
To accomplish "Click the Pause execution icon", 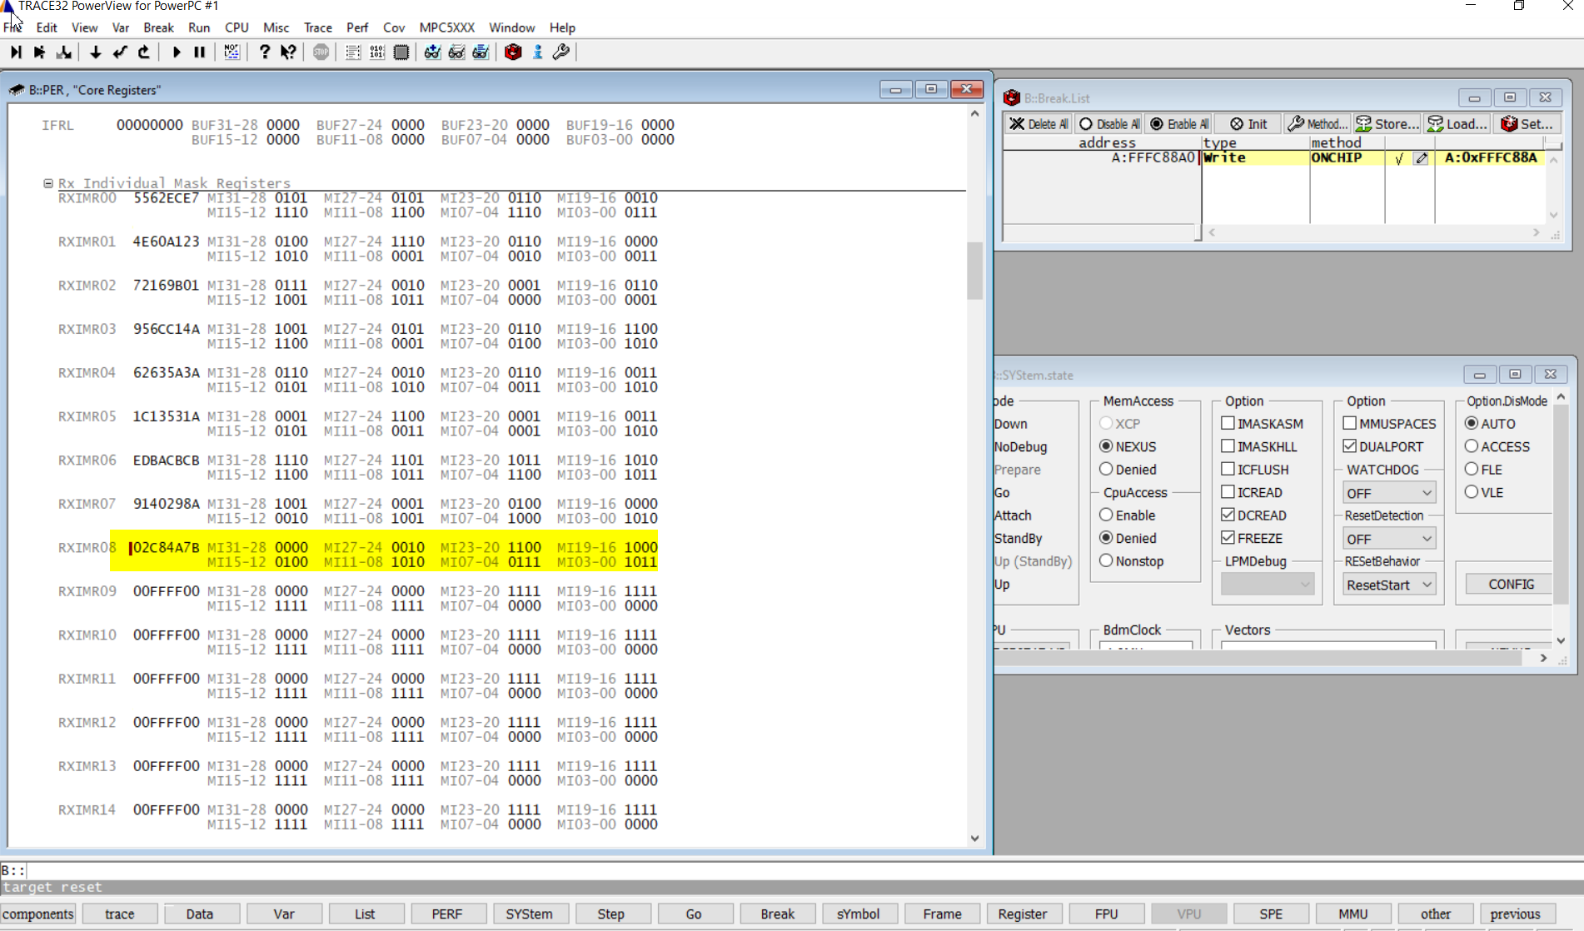I will (199, 52).
